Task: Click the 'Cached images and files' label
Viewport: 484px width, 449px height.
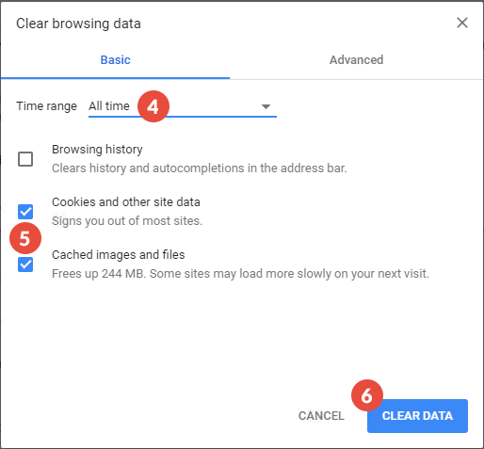Action: pos(119,255)
